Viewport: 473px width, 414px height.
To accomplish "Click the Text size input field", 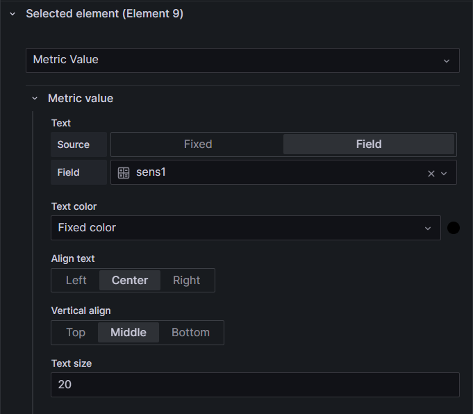I will click(x=255, y=385).
